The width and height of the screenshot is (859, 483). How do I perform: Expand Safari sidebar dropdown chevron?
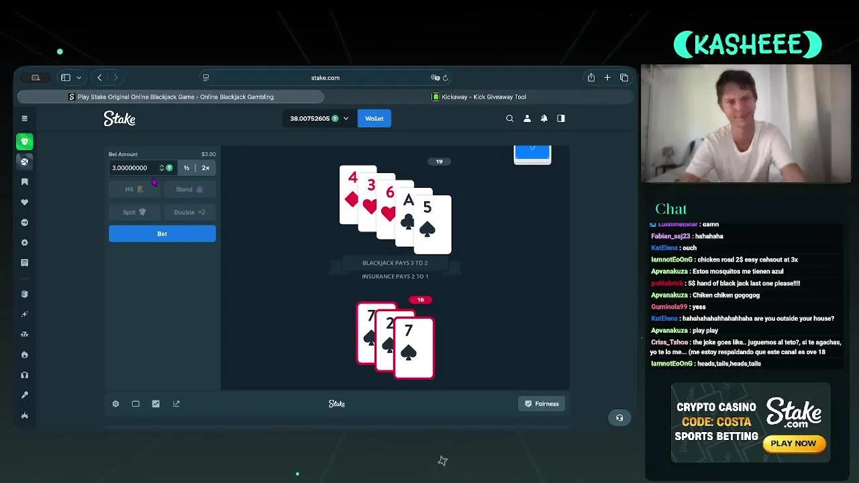tap(79, 78)
